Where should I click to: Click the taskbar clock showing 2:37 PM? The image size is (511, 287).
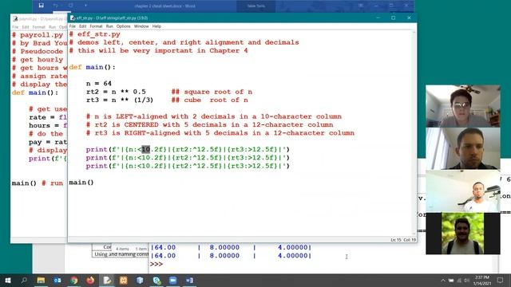pos(482,281)
